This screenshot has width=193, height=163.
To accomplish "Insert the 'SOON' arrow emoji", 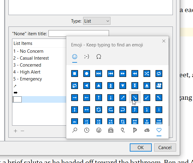I will [x=159, y=121].
